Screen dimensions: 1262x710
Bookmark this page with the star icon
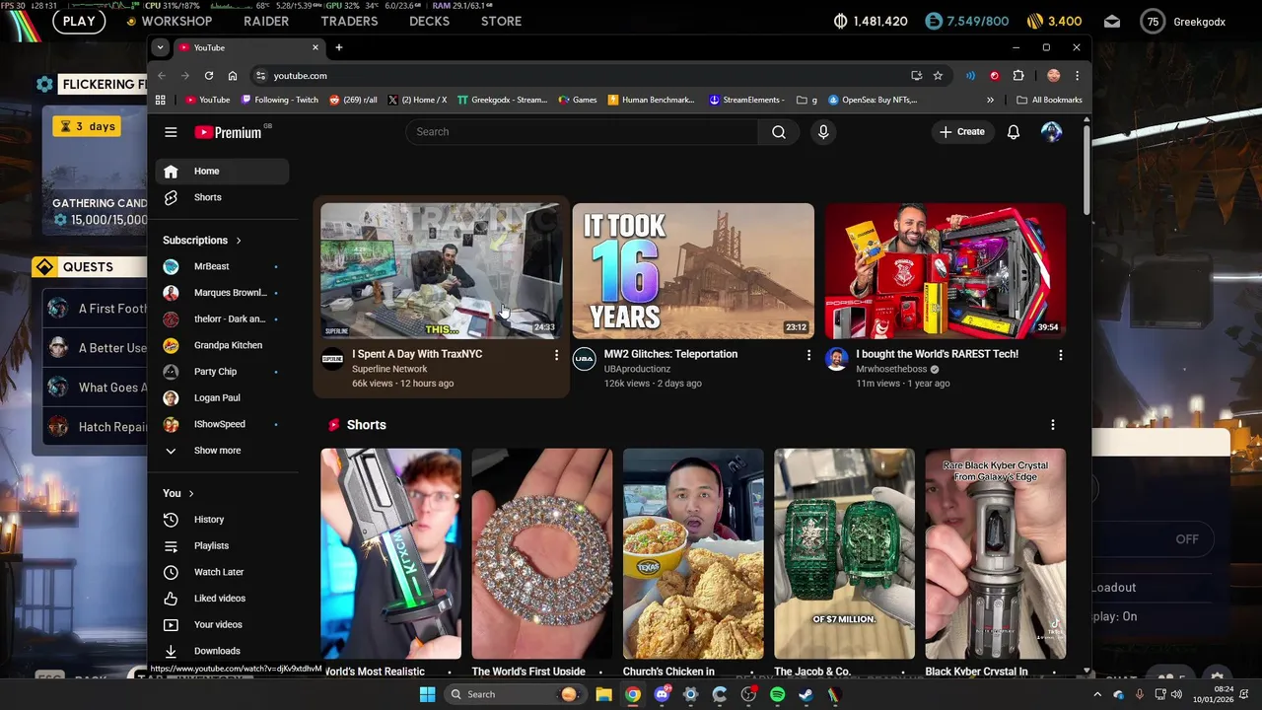pyautogui.click(x=938, y=76)
